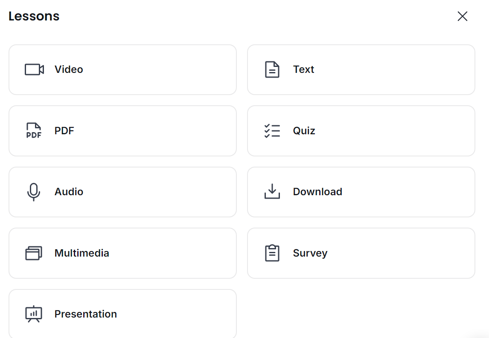The image size is (489, 338).
Task: Add a Quiz lesson
Action: coord(361,130)
